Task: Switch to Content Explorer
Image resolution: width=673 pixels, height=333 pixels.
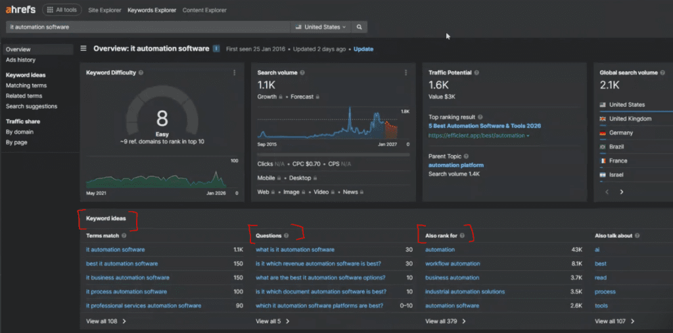Action: (x=204, y=10)
